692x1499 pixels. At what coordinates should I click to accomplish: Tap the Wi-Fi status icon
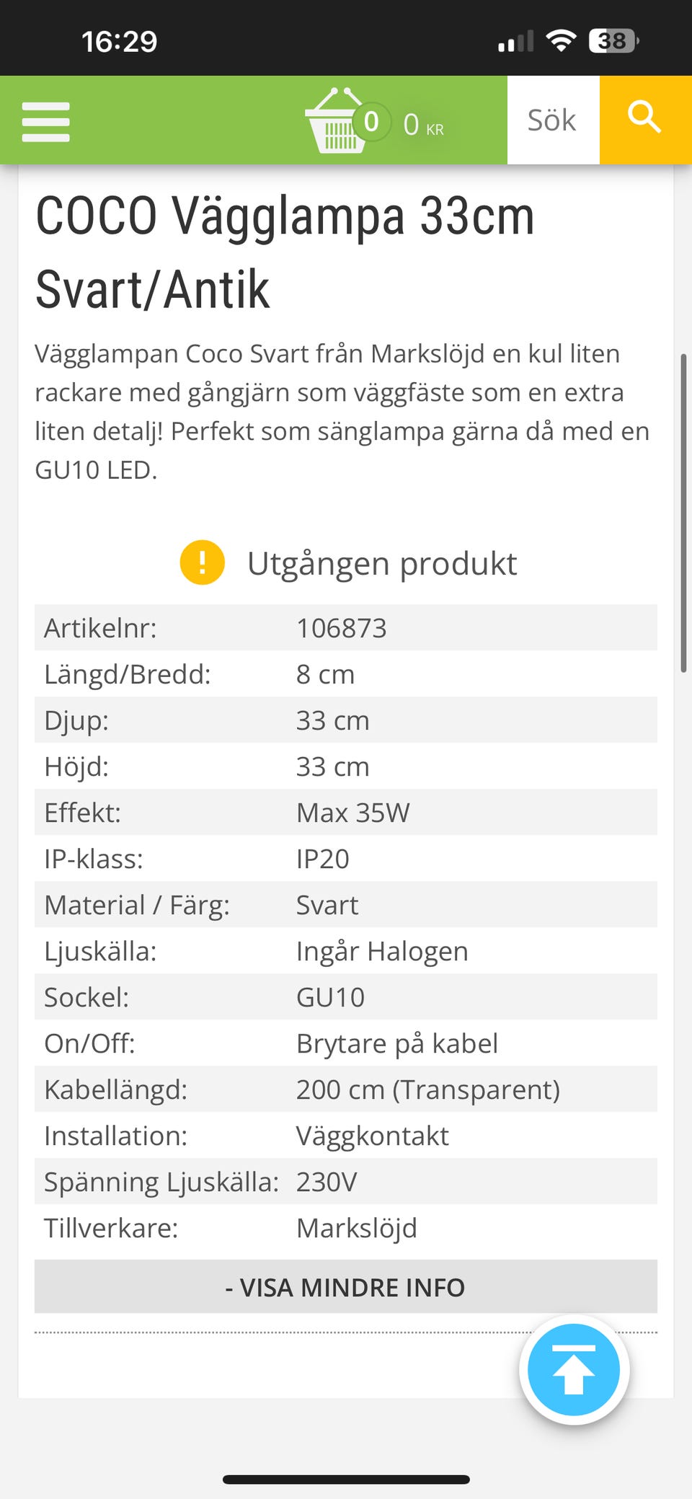pyautogui.click(x=560, y=41)
